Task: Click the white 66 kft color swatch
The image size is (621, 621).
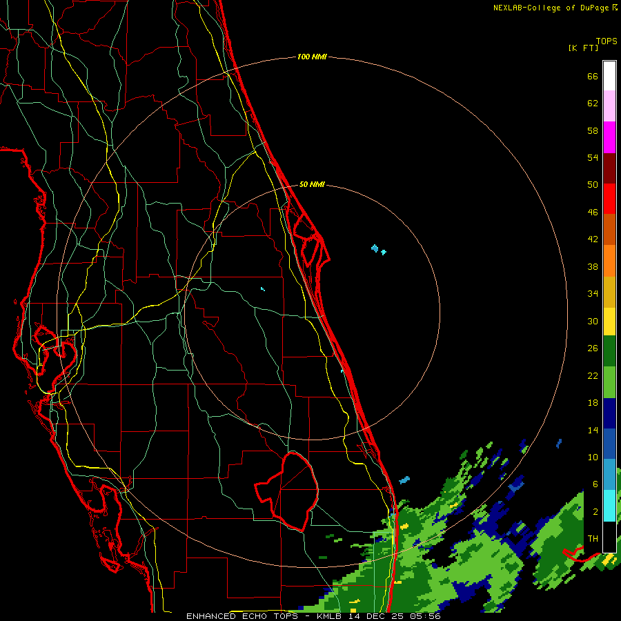Action: [609, 76]
